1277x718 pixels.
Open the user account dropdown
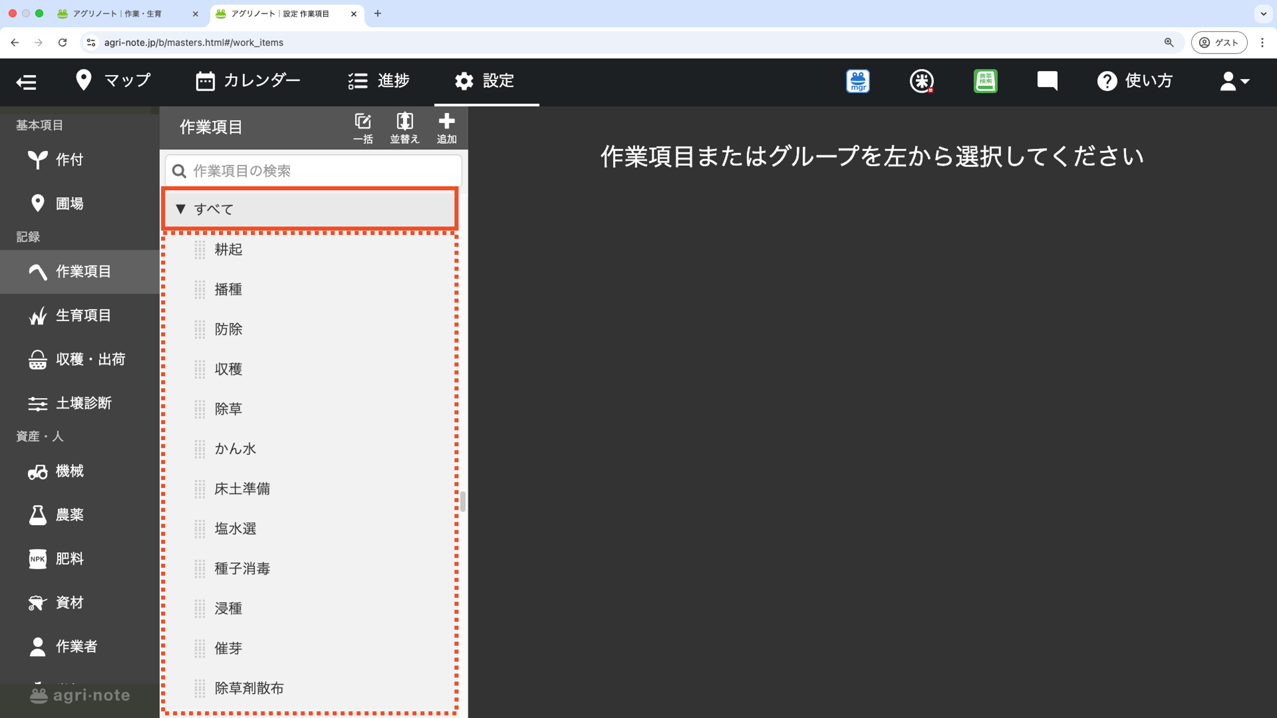[x=1234, y=81]
